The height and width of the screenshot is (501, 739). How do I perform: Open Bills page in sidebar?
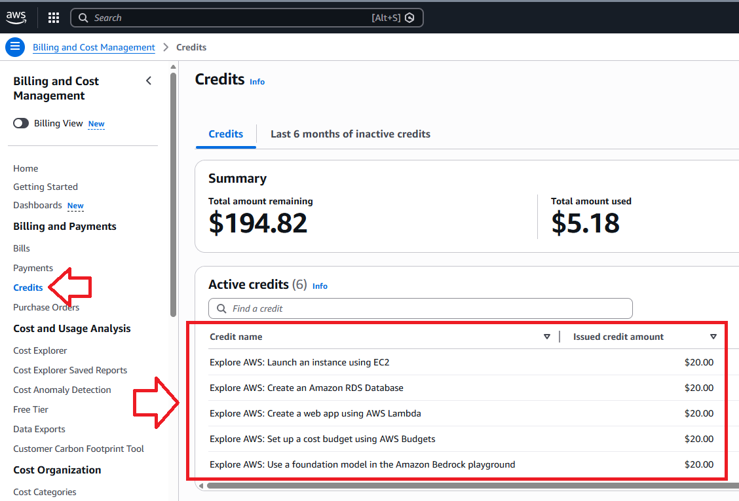pyautogui.click(x=21, y=248)
